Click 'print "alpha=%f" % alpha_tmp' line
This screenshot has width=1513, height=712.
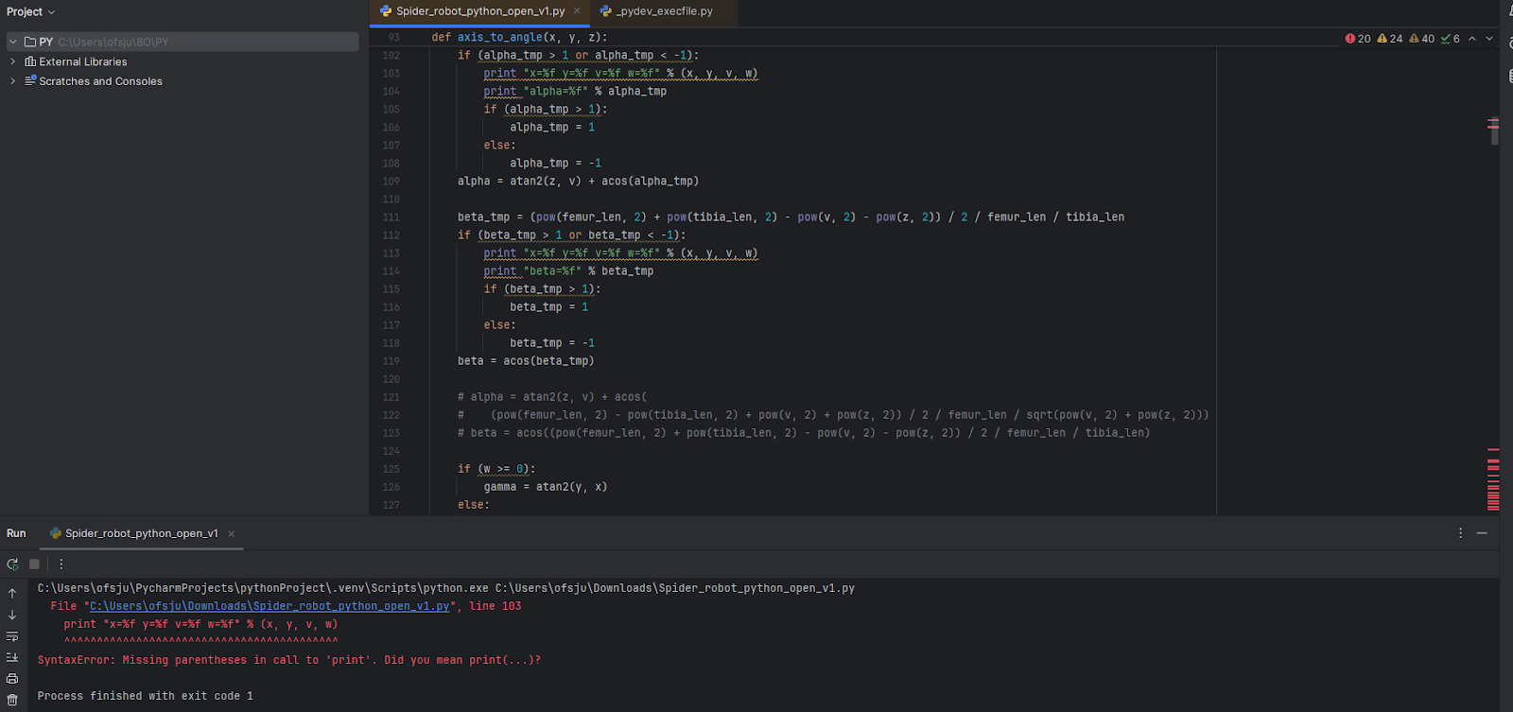pyautogui.click(x=575, y=91)
